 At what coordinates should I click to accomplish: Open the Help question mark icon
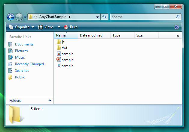(177, 27)
